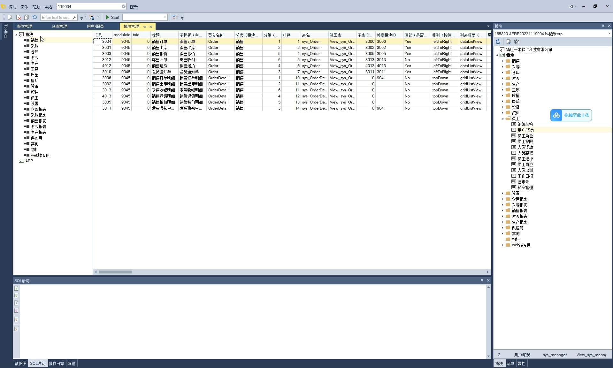This screenshot has width=613, height=368.
Task: Click the copy icon beside the refresh button
Action: point(517,42)
